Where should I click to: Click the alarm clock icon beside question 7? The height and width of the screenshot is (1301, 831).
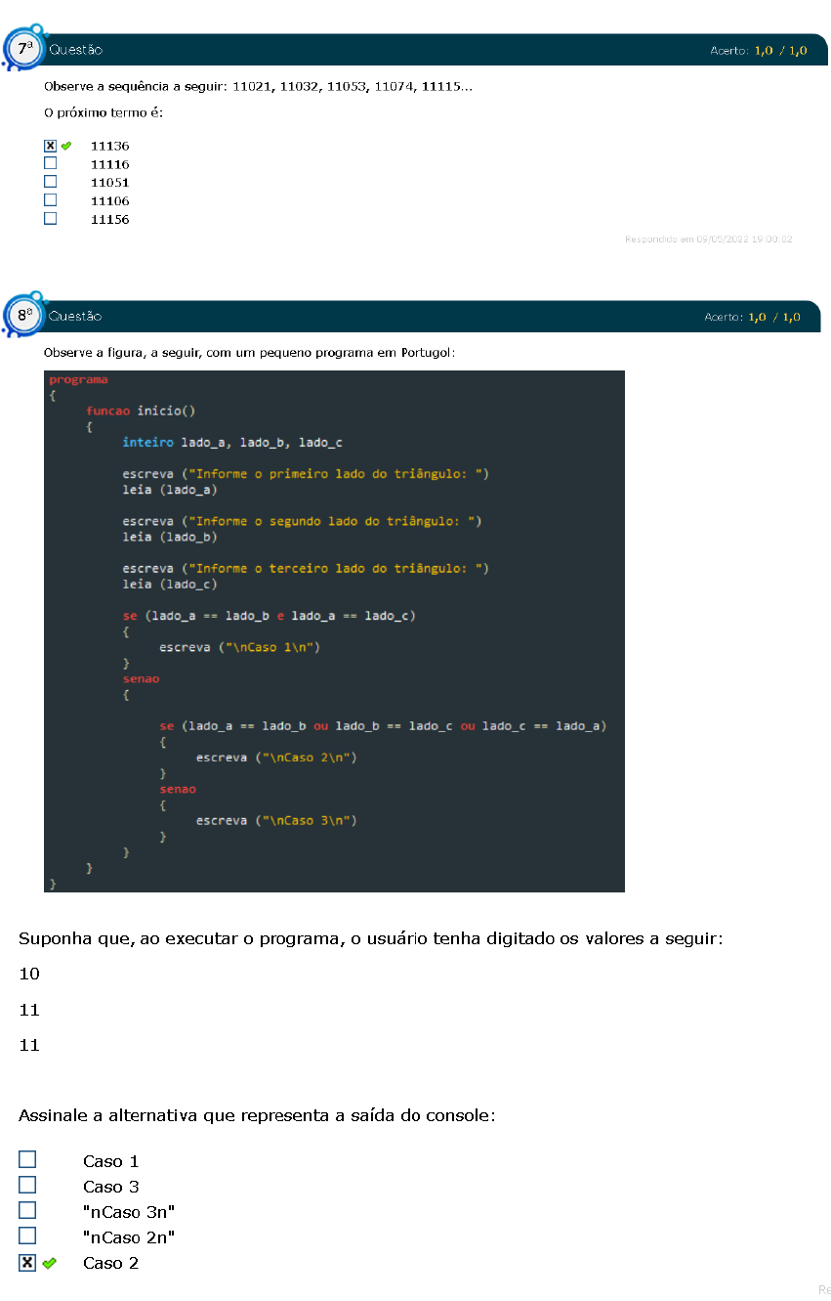pos(23,48)
